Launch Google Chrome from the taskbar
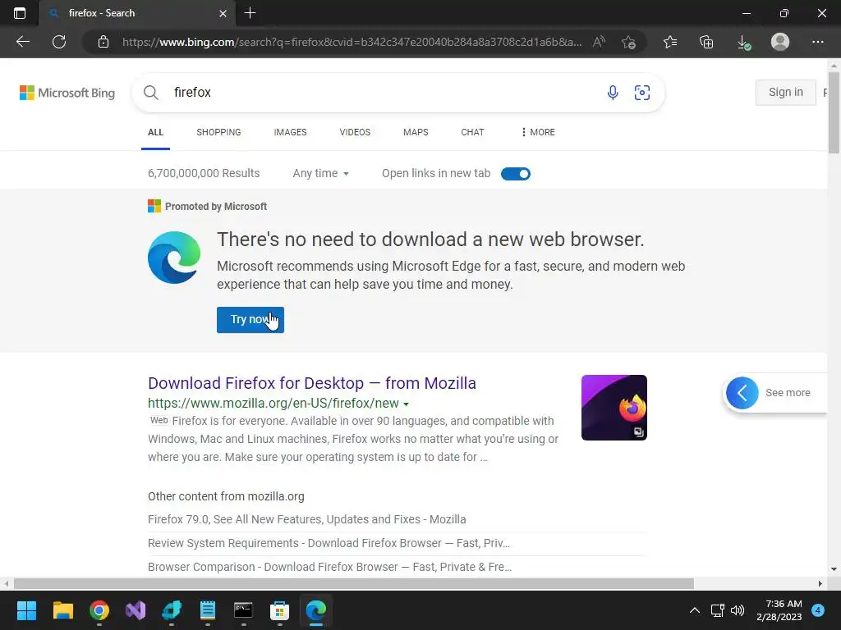Screen dimensions: 841x630 [99, 610]
